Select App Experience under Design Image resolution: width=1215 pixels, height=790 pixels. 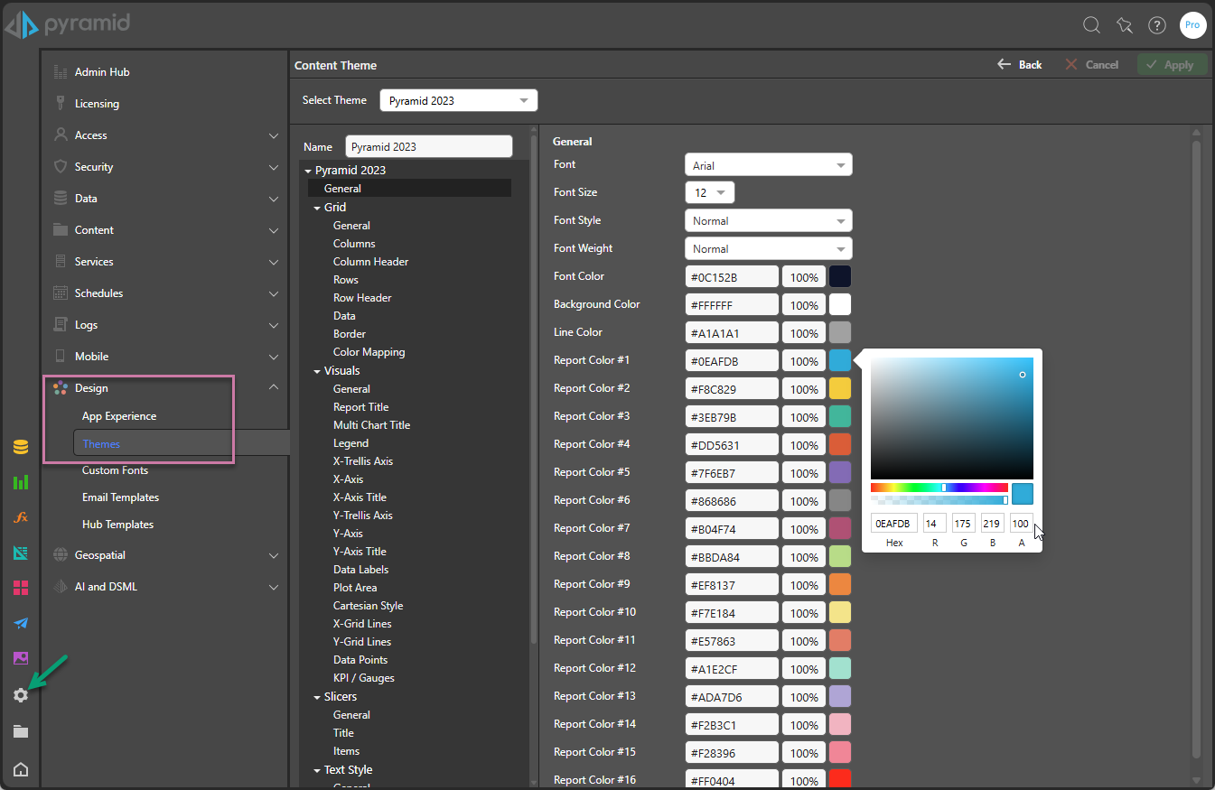119,416
